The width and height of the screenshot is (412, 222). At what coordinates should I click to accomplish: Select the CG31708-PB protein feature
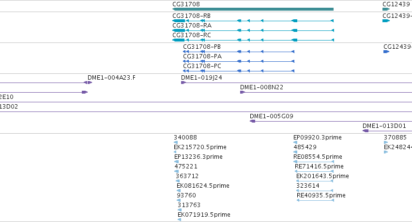[239, 52]
